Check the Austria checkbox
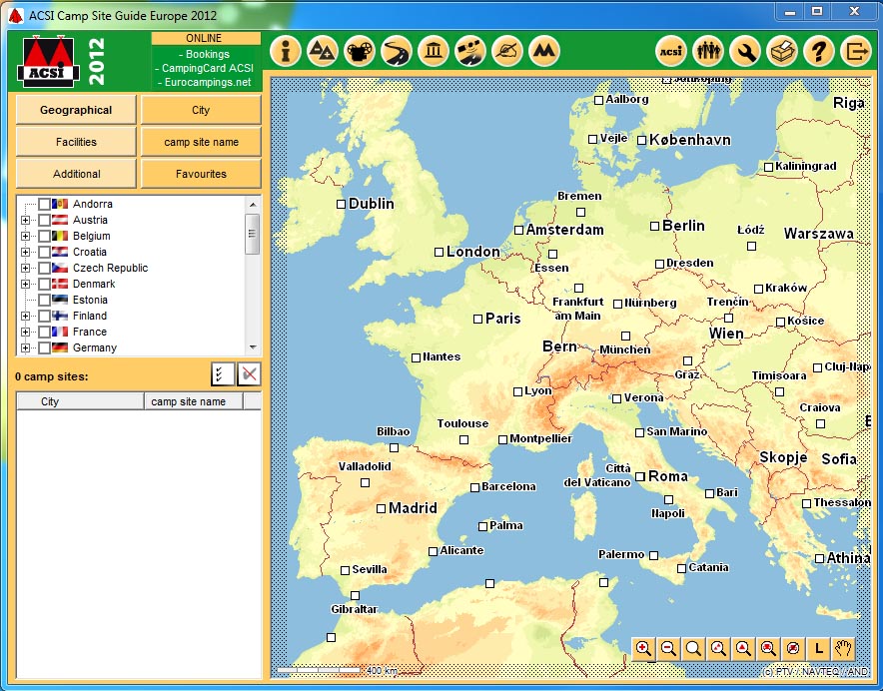 click(44, 221)
